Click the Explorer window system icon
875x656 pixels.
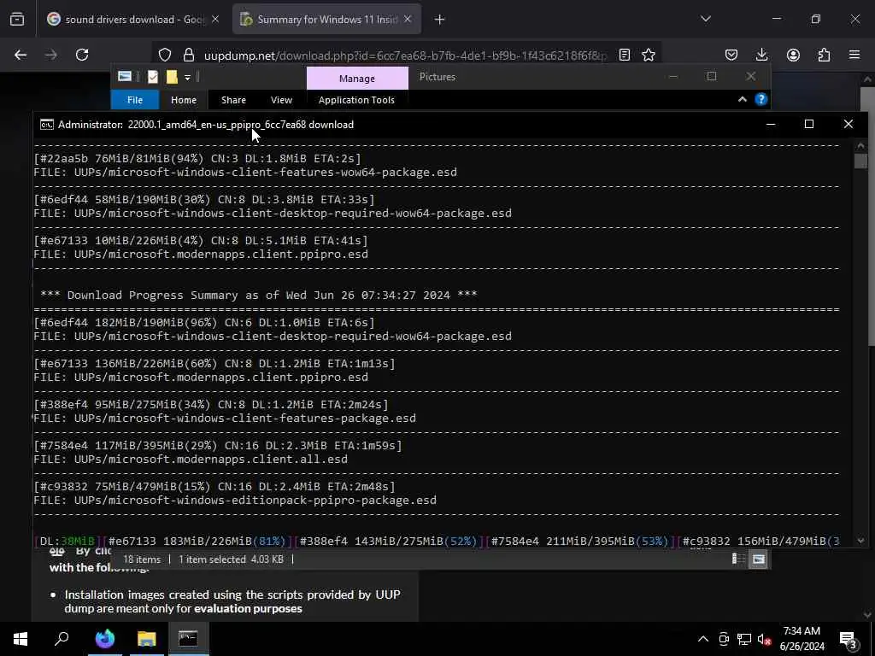click(125, 76)
